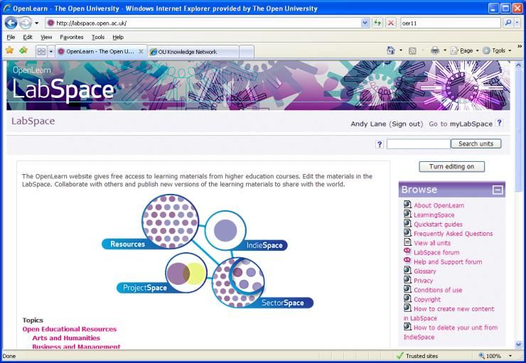Open the Copyright link
The height and width of the screenshot is (363, 526).
coord(427,299)
